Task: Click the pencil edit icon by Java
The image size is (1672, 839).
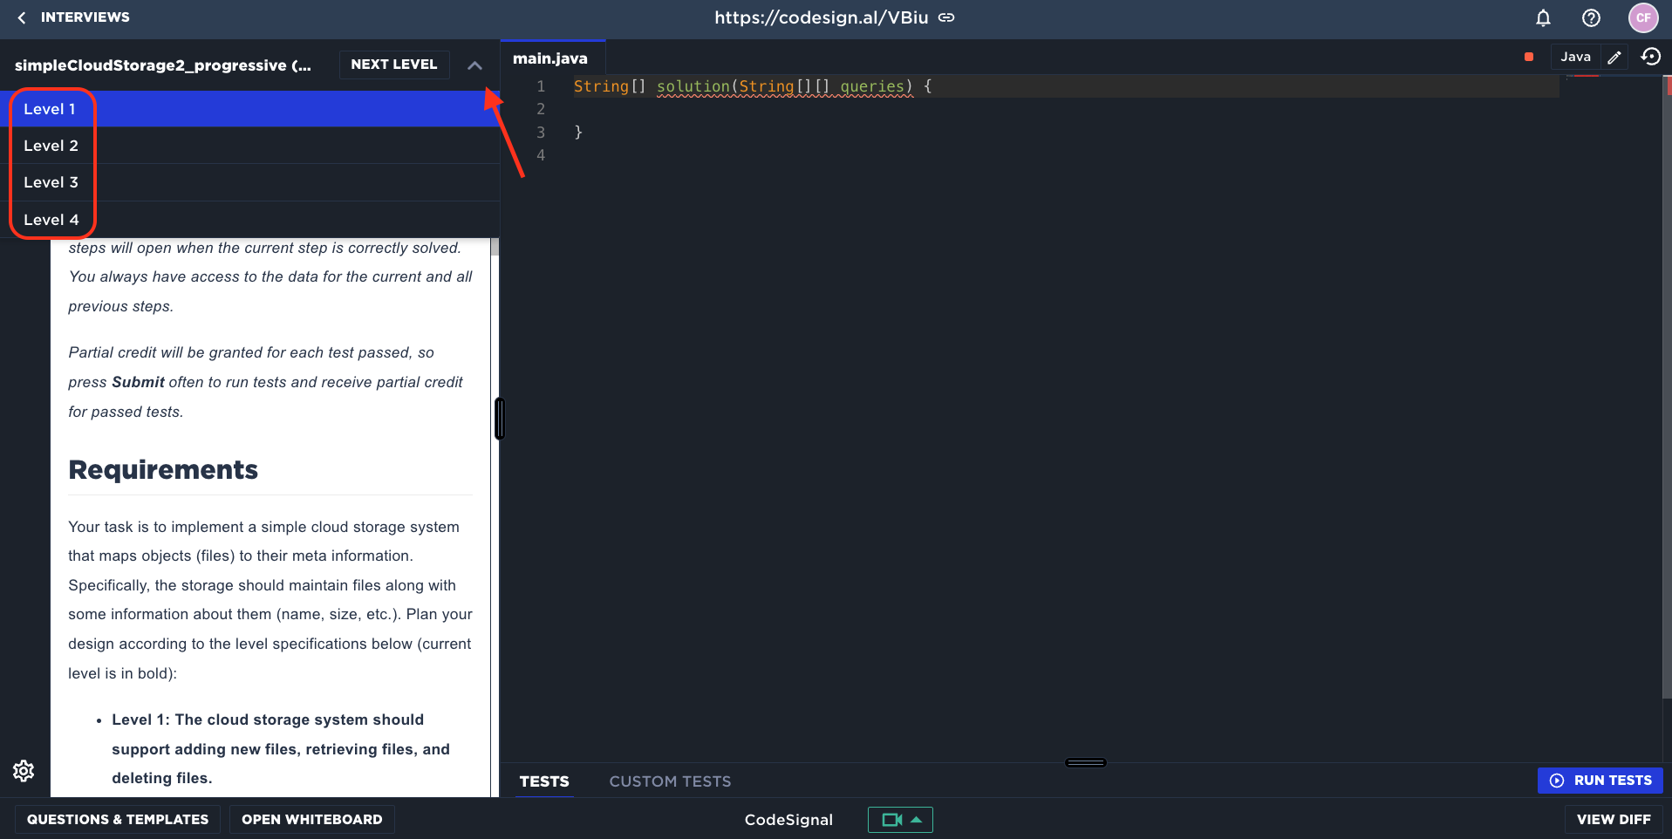Action: pyautogui.click(x=1614, y=57)
